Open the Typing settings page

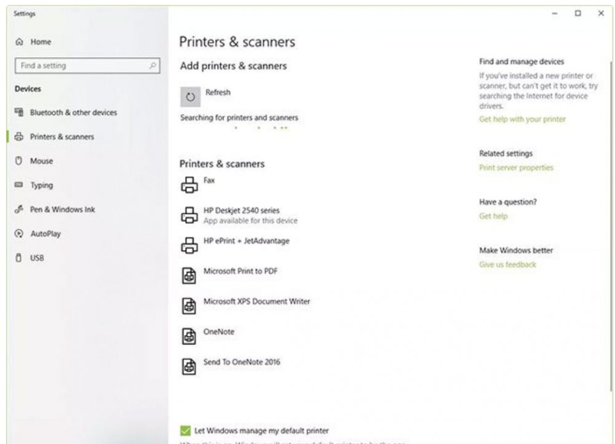pyautogui.click(x=41, y=185)
